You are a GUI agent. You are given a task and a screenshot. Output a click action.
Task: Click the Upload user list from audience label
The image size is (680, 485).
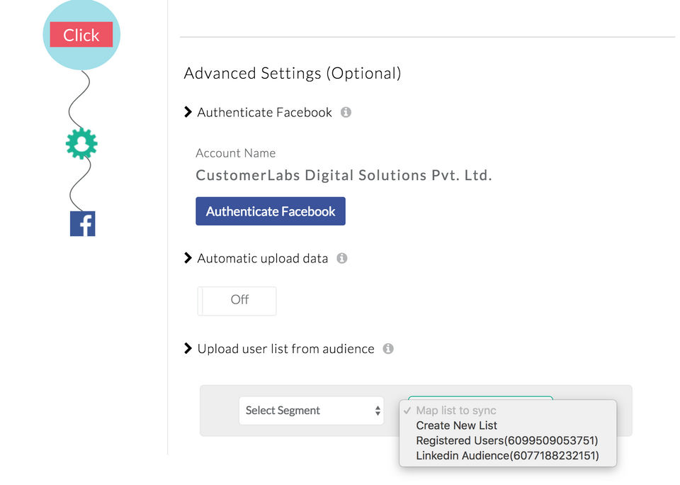click(285, 349)
